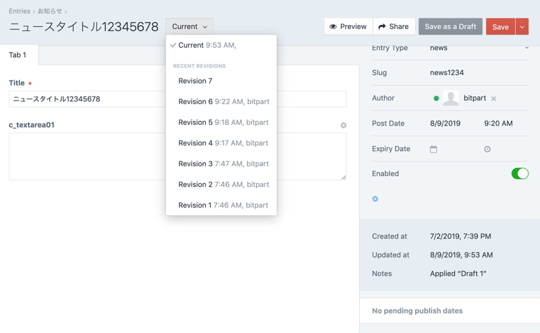Collapse the Current revision dropdown

pos(190,26)
